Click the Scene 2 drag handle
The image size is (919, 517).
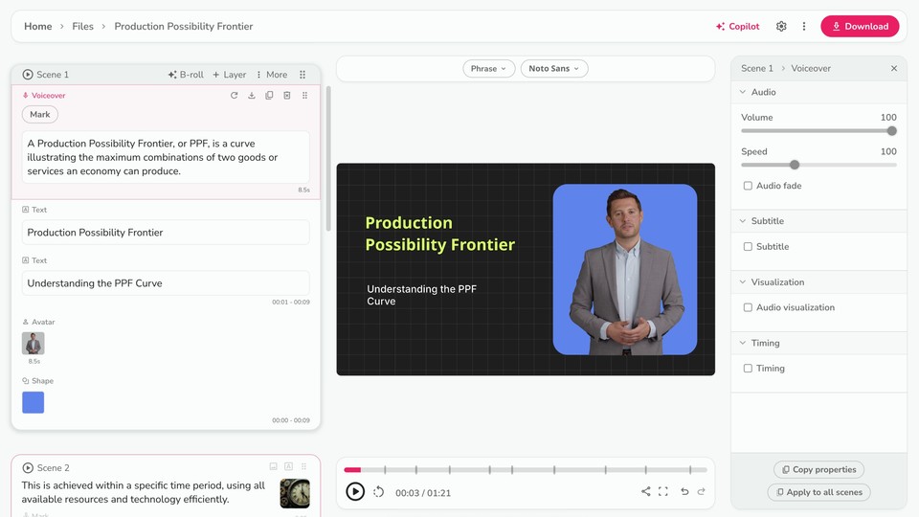(x=303, y=466)
